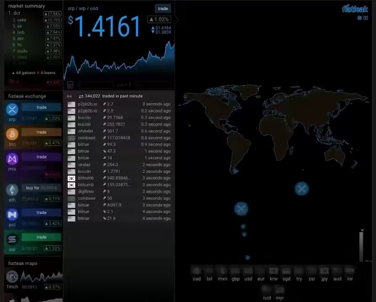
Task: Click the nzd currency flag
Action: [x=267, y=289]
